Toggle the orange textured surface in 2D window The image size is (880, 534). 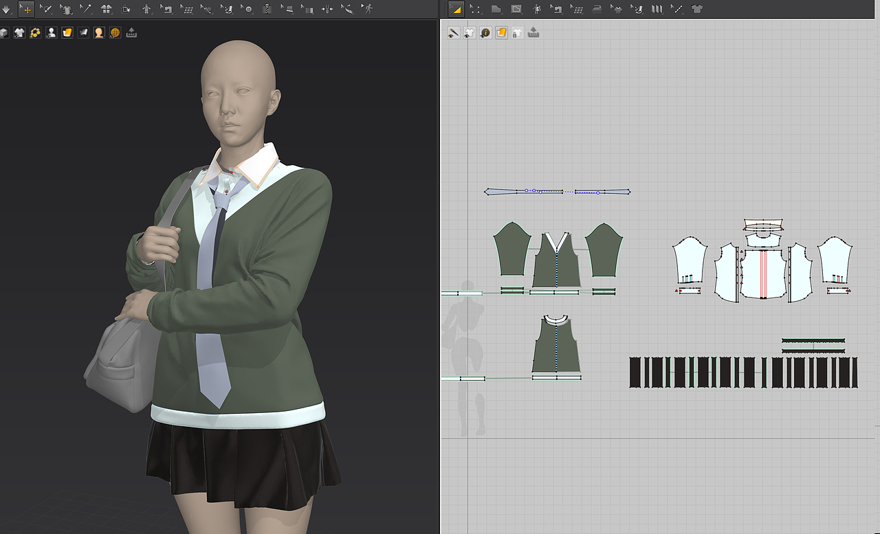pos(501,32)
